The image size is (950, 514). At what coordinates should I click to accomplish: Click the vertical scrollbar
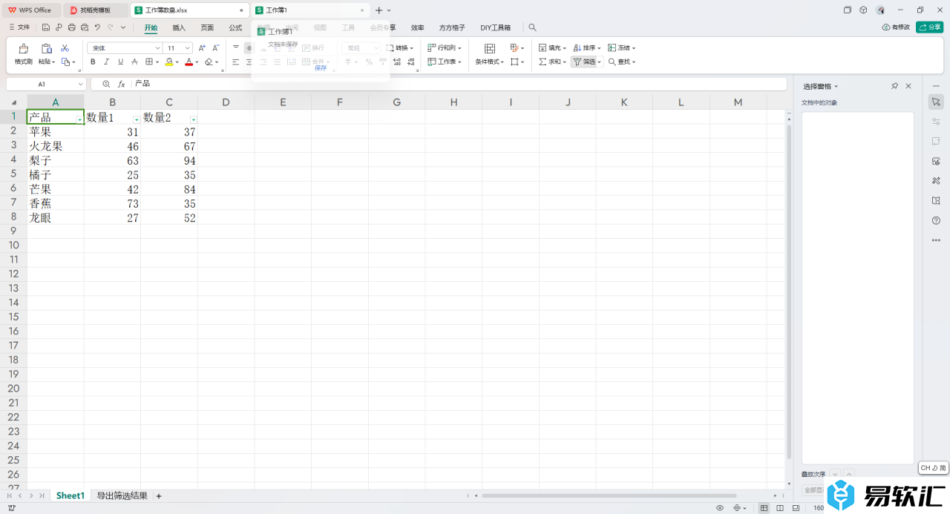pyautogui.click(x=789, y=293)
